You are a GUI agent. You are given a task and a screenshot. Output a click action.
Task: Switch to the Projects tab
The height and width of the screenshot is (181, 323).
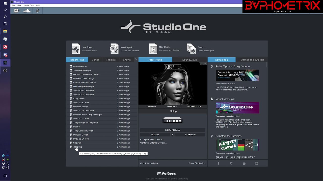click(x=111, y=60)
